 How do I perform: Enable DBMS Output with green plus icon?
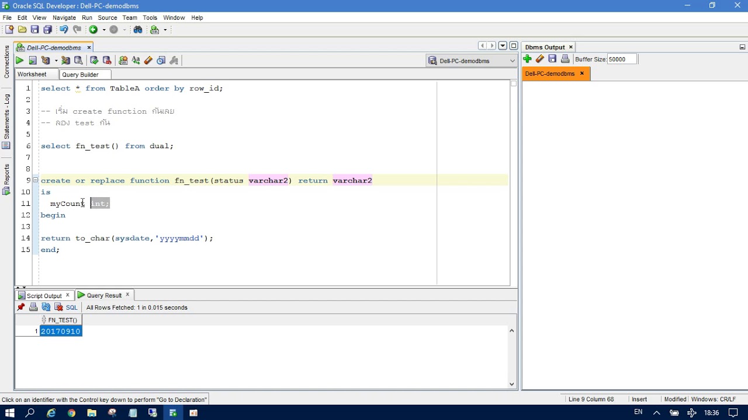tap(527, 59)
